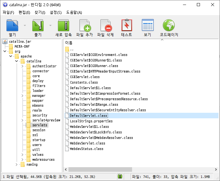
Task: Select DefaultServlet$SecureEntityResolver.class file
Action: click(108, 110)
